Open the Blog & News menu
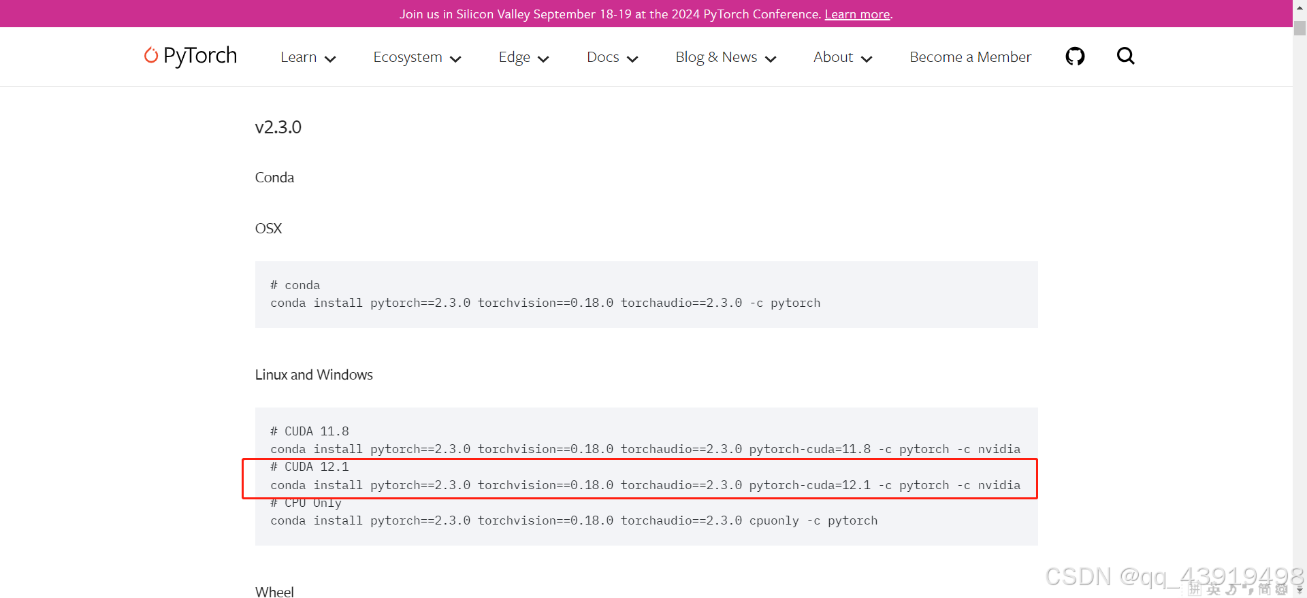Image resolution: width=1307 pixels, height=598 pixels. [716, 57]
